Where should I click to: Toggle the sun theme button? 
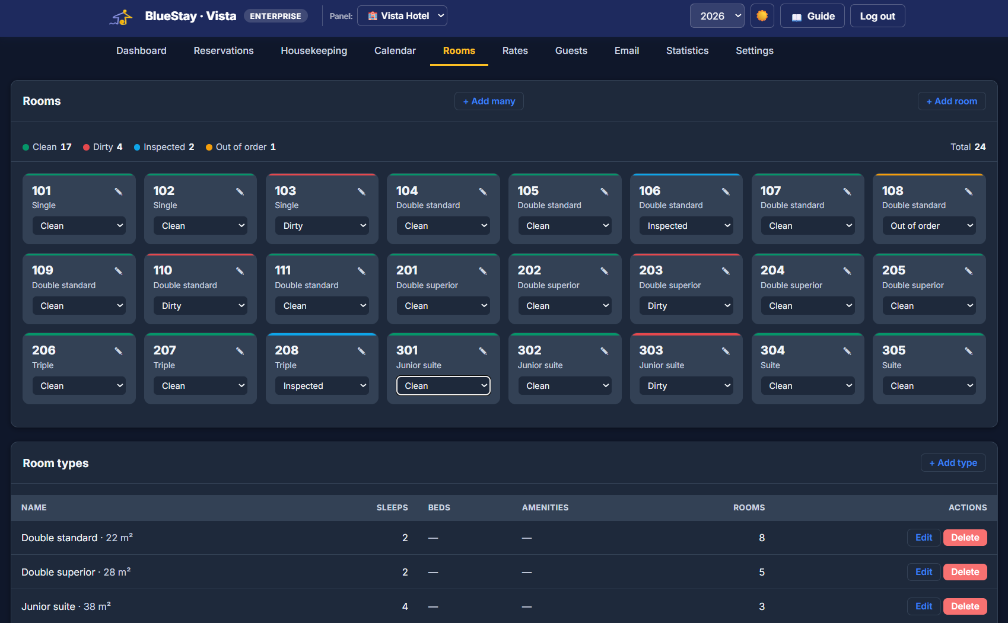(762, 16)
